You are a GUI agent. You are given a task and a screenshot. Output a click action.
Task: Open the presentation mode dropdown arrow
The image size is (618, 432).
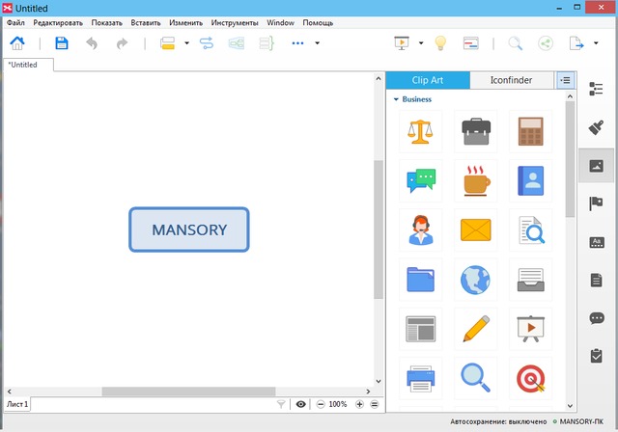(x=422, y=43)
